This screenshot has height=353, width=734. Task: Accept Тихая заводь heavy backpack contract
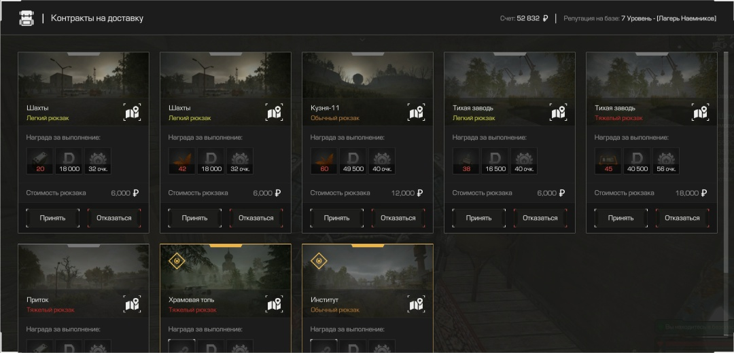pyautogui.click(x=621, y=218)
